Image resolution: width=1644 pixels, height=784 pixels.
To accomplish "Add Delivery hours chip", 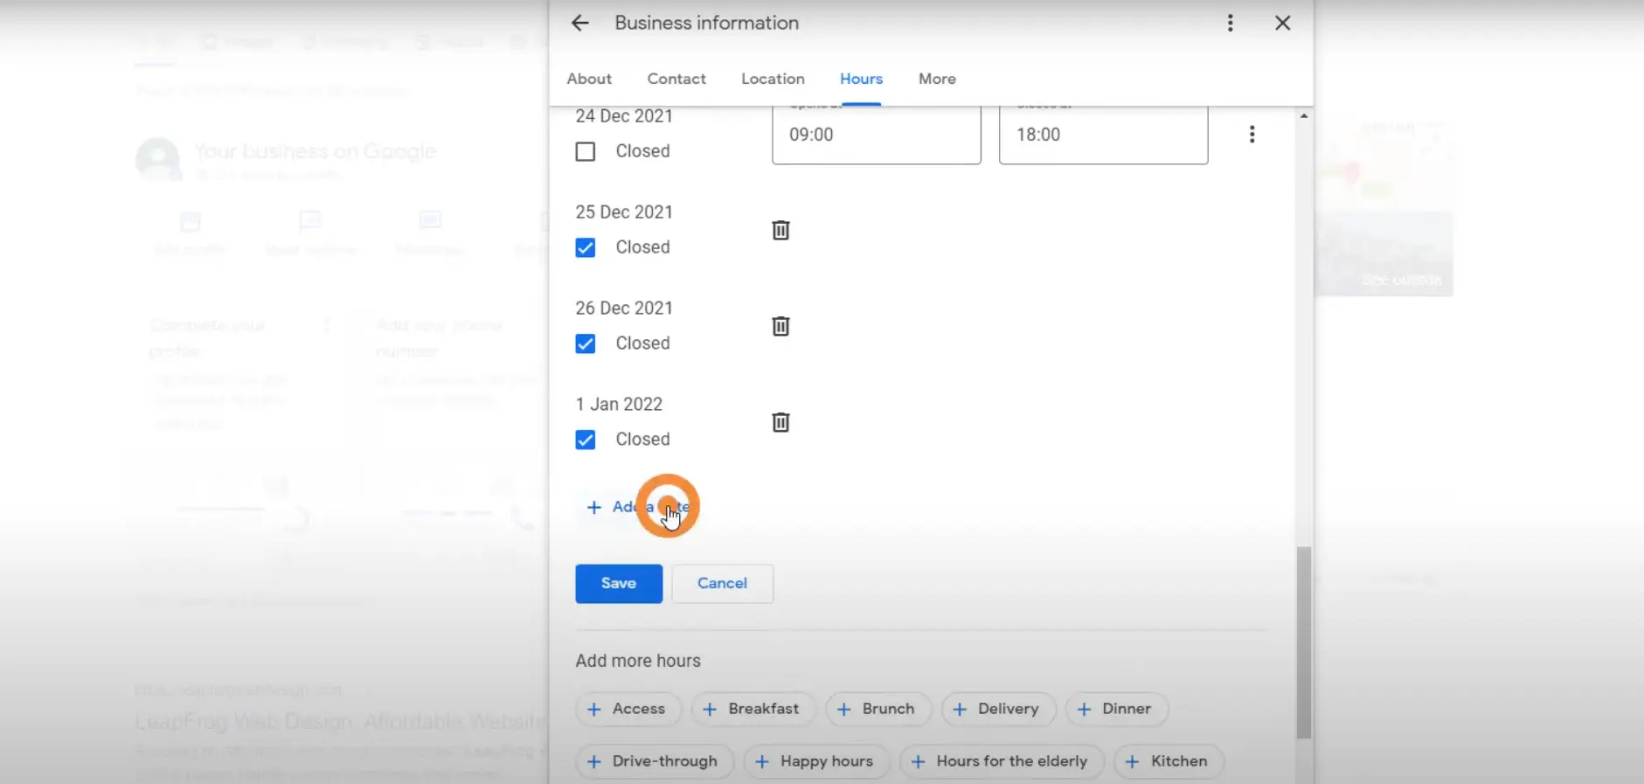I will tap(998, 709).
